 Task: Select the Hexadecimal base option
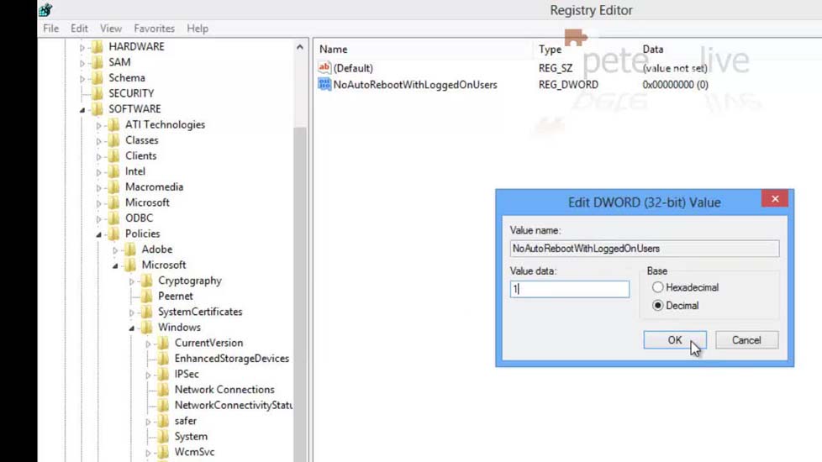tap(657, 287)
